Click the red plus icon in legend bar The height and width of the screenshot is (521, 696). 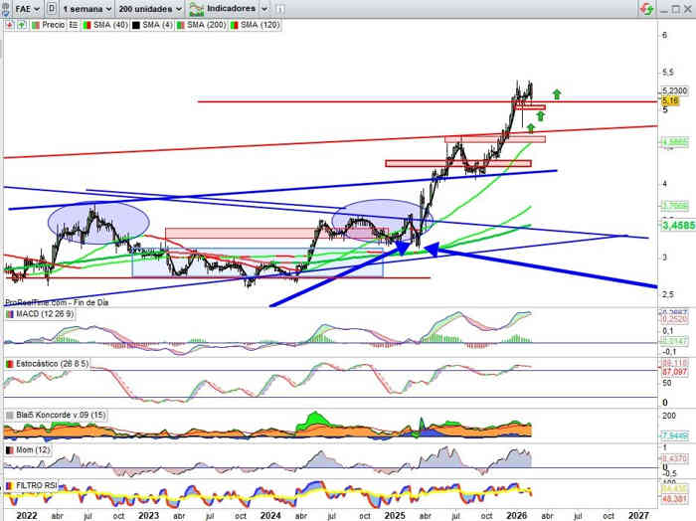pos(8,23)
